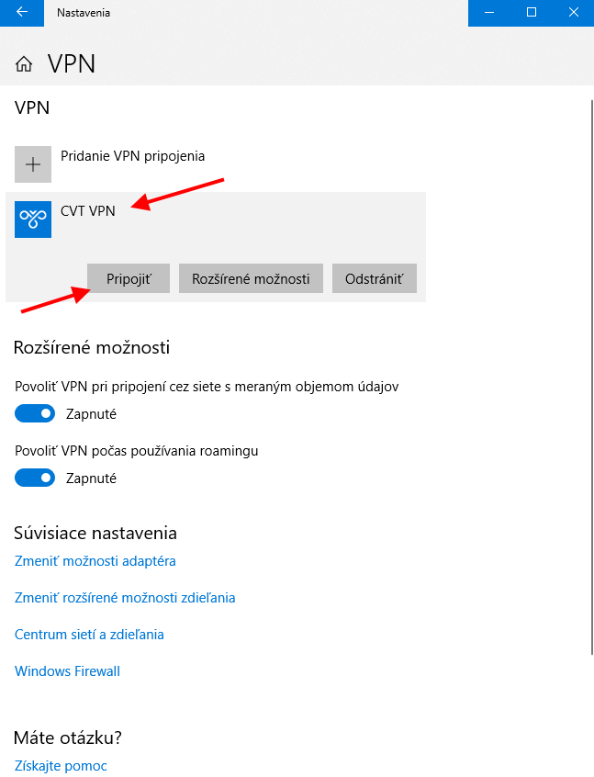The image size is (594, 777).
Task: Click Získajte pomoc help link
Action: tap(61, 766)
